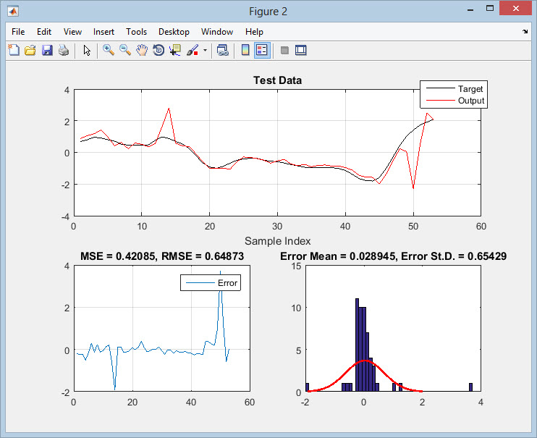Screen dimensions: 537x438
Task: Click the Error Mean and St.D. title
Action: point(393,256)
